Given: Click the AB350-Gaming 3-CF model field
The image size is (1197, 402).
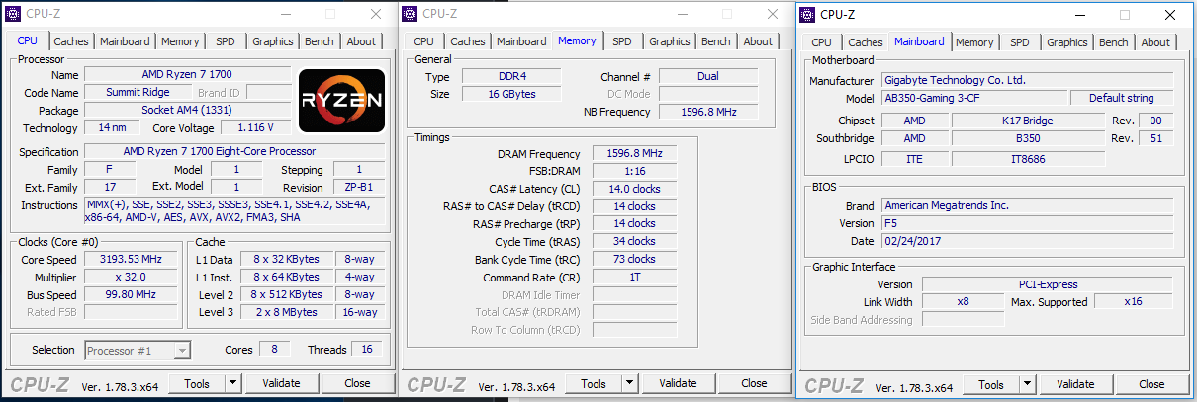Looking at the screenshot, I should 974,99.
